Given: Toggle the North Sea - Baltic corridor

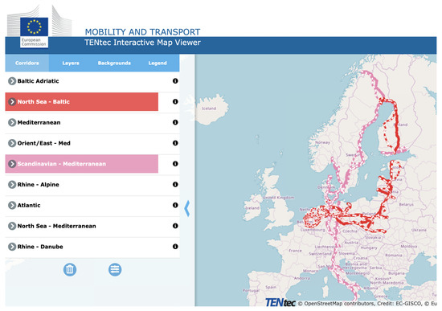Looking at the screenshot, I should [x=82, y=101].
